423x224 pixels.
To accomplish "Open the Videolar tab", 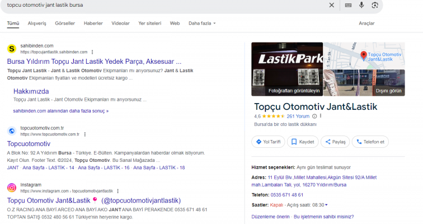I will [121, 23].
